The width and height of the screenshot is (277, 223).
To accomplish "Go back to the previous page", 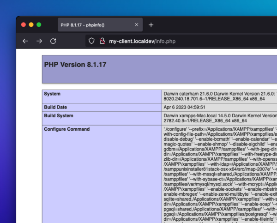I will pyautogui.click(x=25, y=41).
